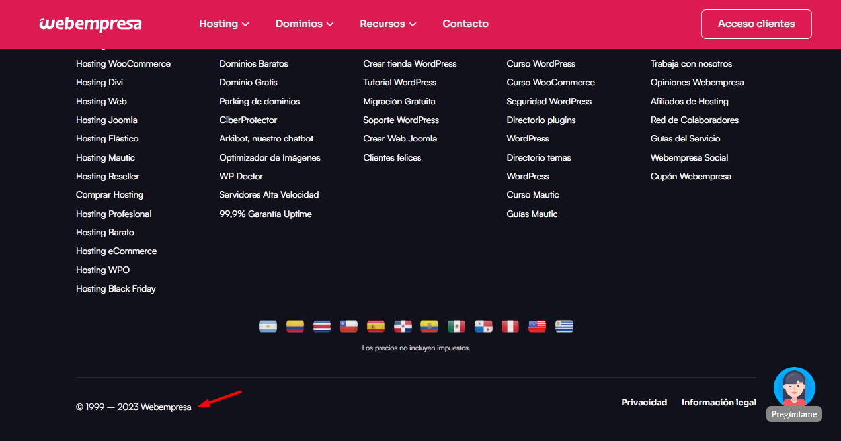The height and width of the screenshot is (441, 841).
Task: Open Soporte WordPress link
Action: 401,120
